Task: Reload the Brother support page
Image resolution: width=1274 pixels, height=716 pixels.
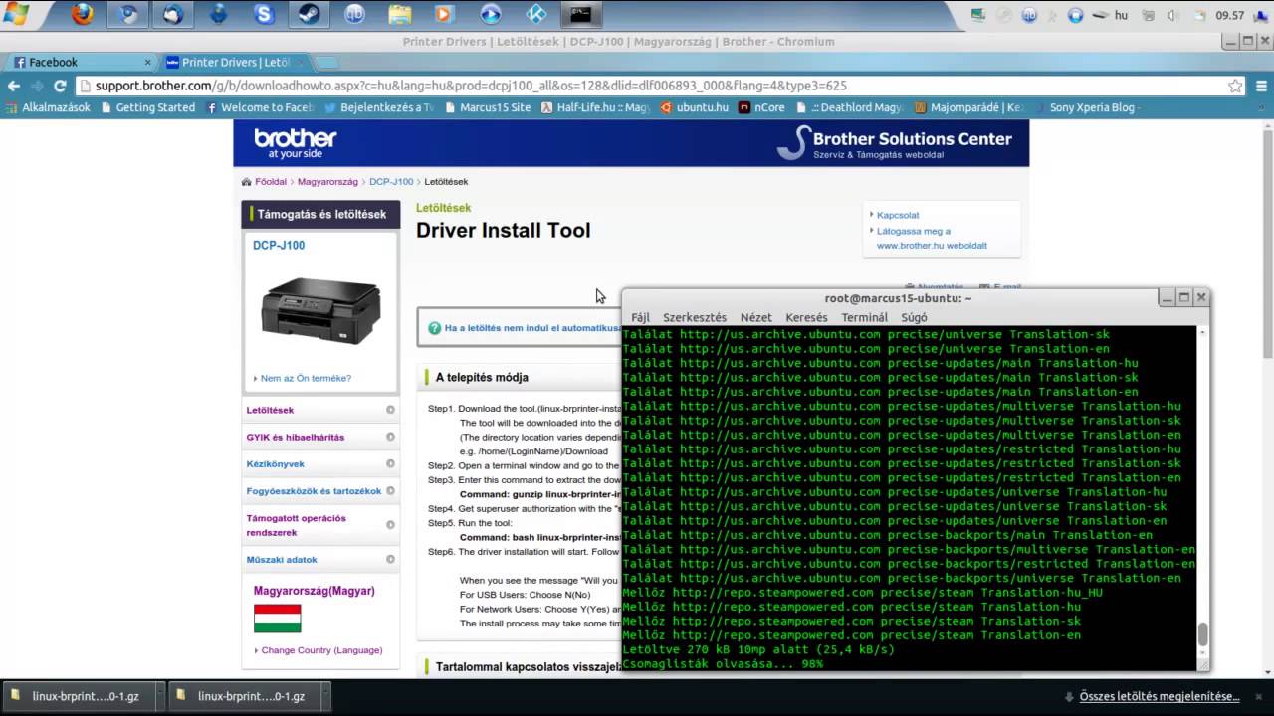Action: pos(60,86)
